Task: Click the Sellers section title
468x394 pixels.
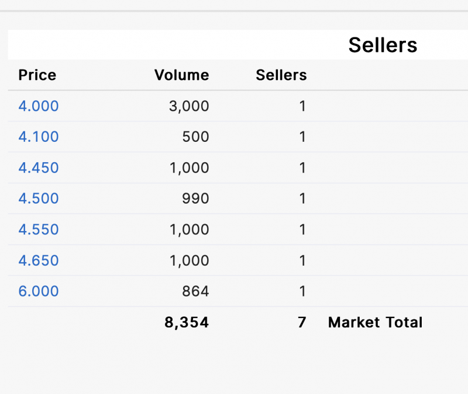Action: pos(383,45)
